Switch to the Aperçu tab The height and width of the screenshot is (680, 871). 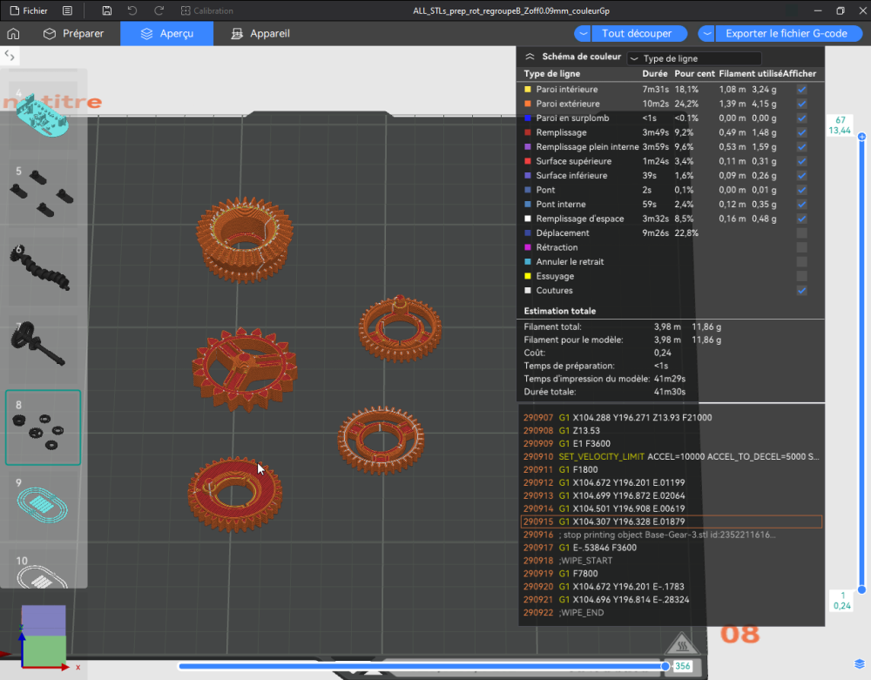click(x=167, y=34)
